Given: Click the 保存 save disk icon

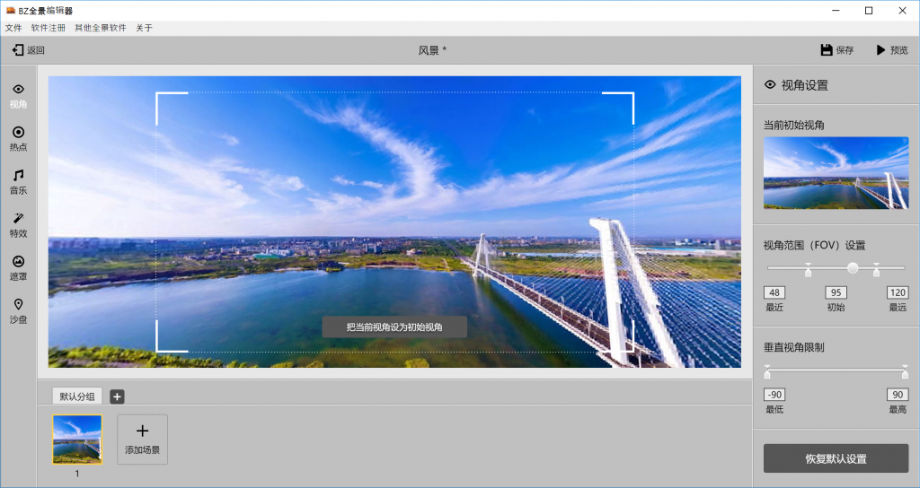Looking at the screenshot, I should 827,50.
